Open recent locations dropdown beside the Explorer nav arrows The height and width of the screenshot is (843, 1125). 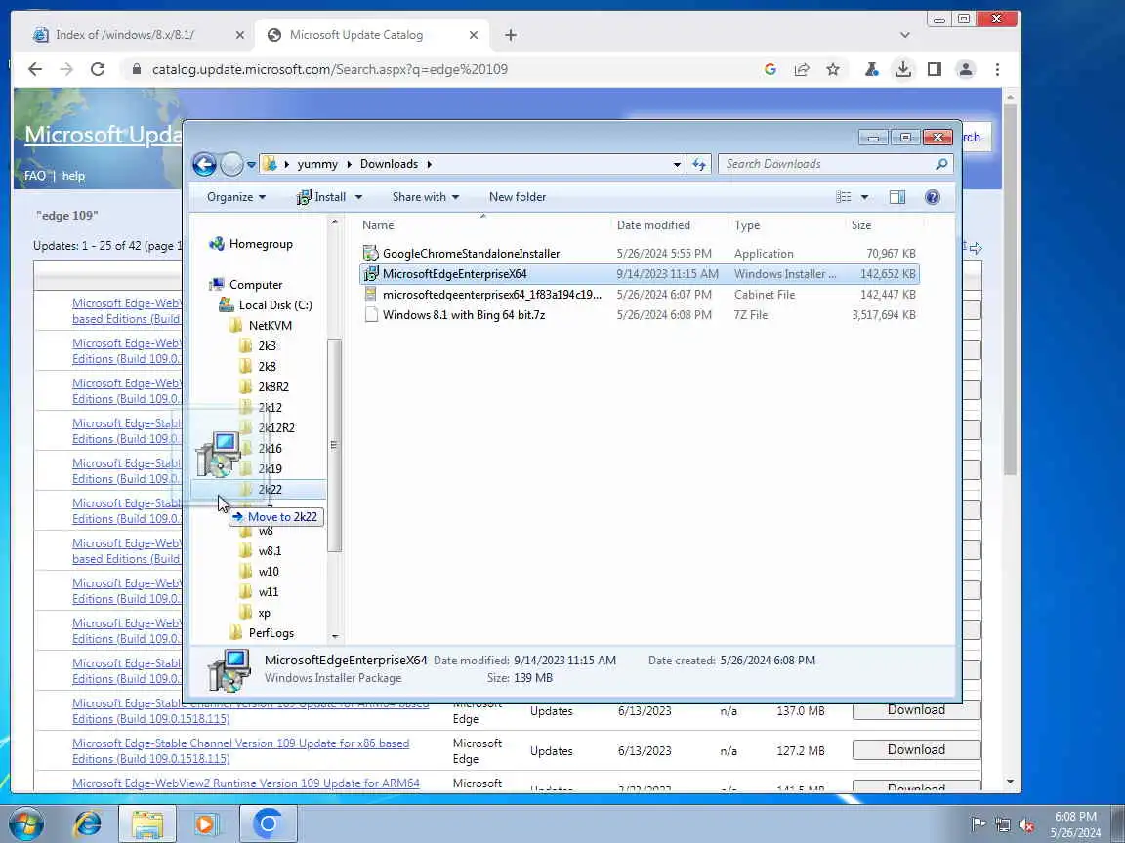coord(251,164)
